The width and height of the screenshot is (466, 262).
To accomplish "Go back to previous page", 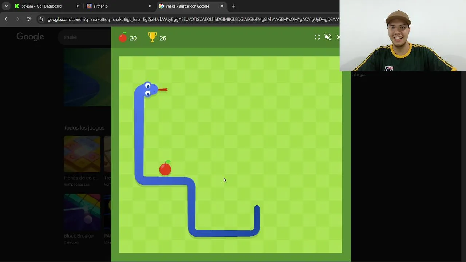I will 7,19.
